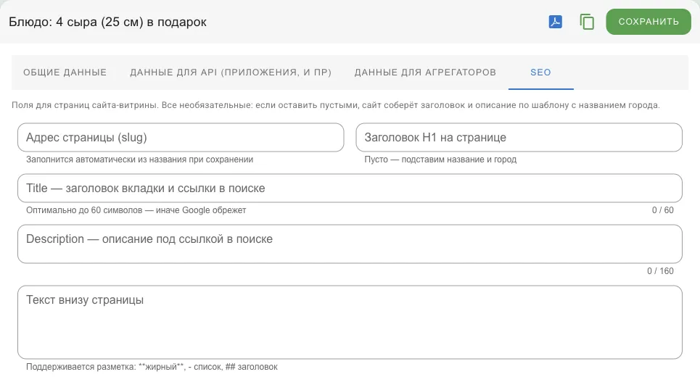This screenshot has width=700, height=377.
Task: Click the '0 / 160' character counter
Action: click(660, 271)
